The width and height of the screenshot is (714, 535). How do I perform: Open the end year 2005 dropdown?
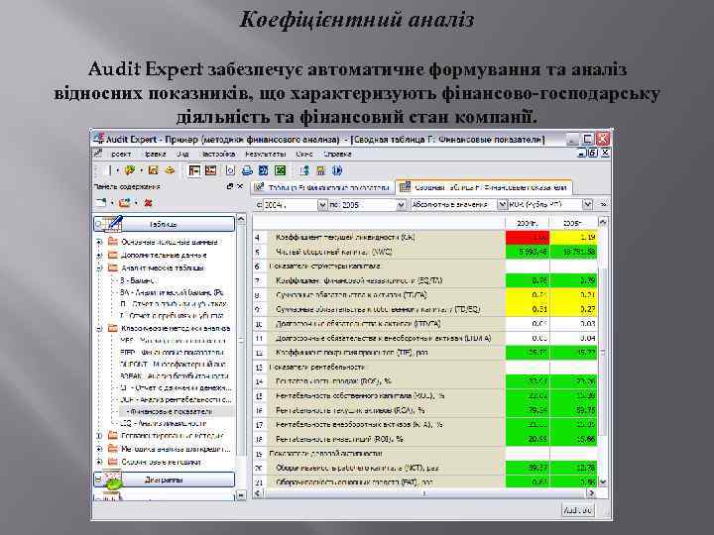401,205
